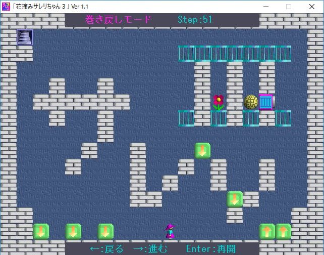The image size is (324, 255).
Task: Click the "Enter:再開" resume hint
Action: [210, 248]
